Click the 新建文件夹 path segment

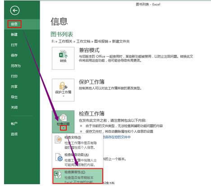(x=121, y=41)
